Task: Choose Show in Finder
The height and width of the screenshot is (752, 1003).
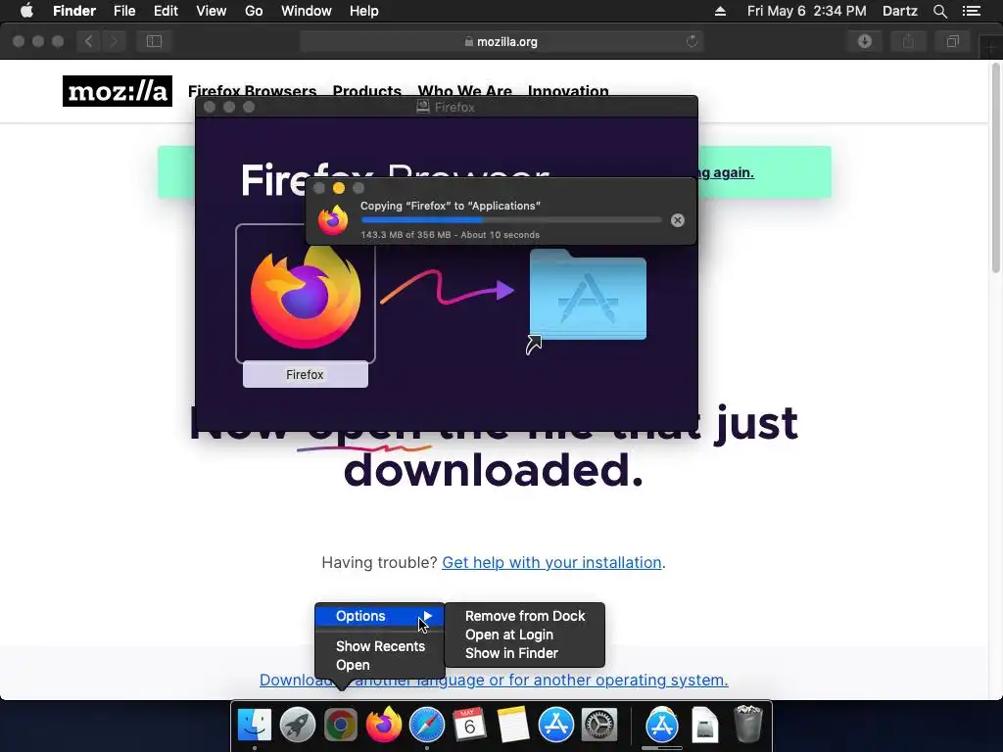Action: 511,653
